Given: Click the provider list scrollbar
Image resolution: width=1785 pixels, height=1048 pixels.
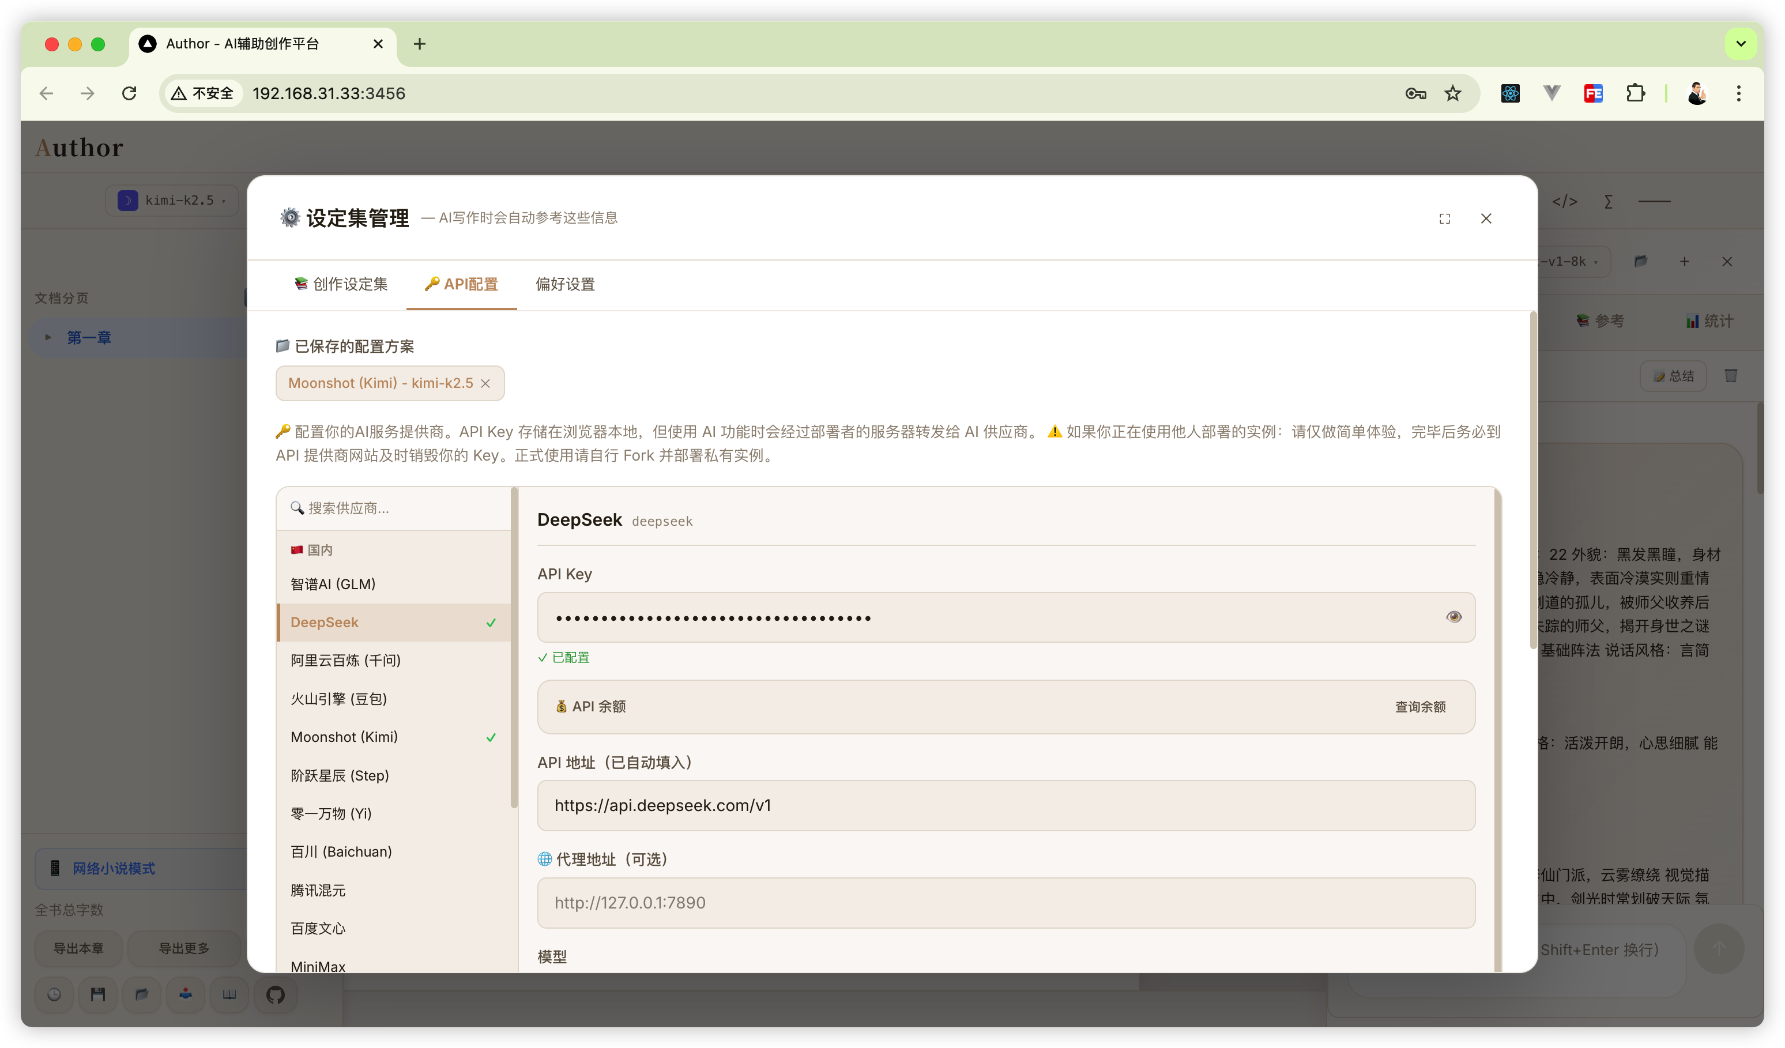Looking at the screenshot, I should (x=514, y=648).
